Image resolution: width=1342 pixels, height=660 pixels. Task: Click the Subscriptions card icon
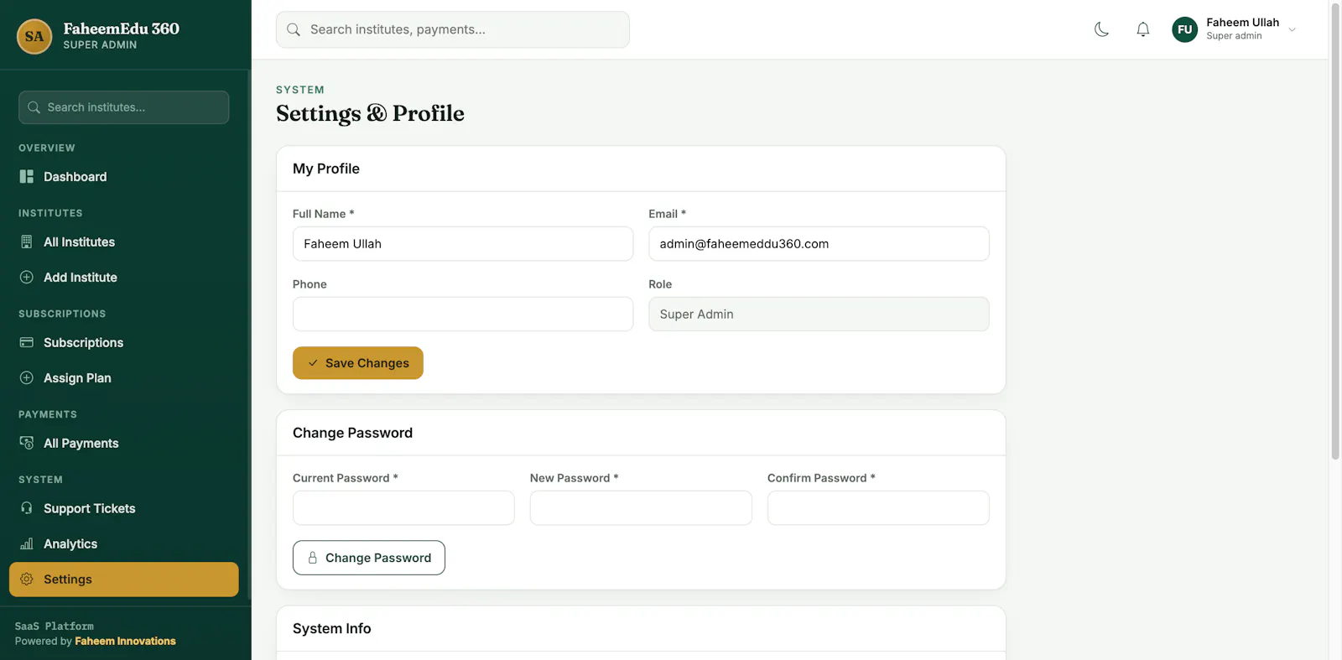point(27,343)
